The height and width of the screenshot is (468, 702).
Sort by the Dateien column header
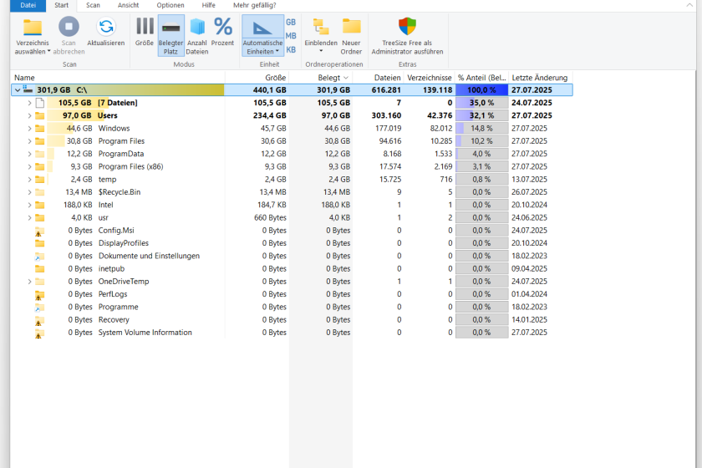(x=379, y=78)
